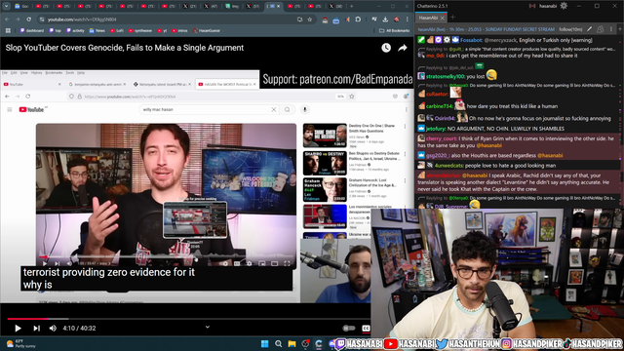Open the News bookmark
The image size is (624, 351).
[x=97, y=30]
